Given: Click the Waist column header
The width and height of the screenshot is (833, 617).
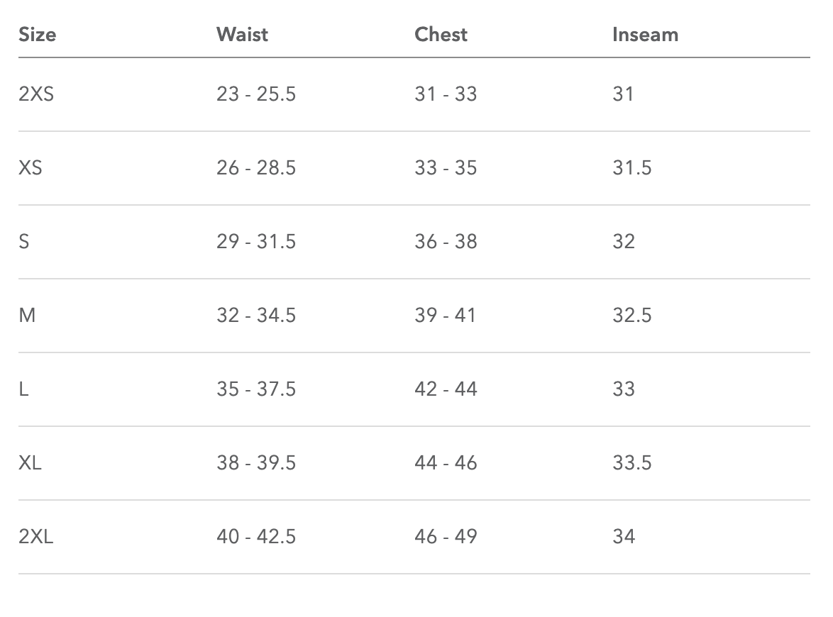Looking at the screenshot, I should (x=242, y=35).
